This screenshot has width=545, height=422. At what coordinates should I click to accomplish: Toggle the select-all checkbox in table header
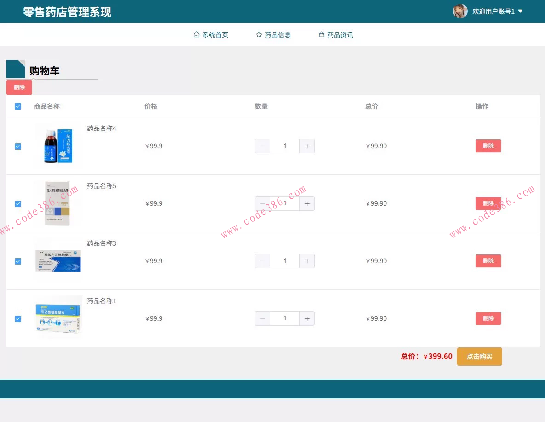[x=17, y=106]
